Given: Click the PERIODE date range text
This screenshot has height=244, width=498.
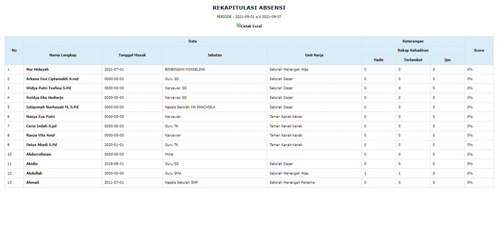Looking at the screenshot, I should pos(249,17).
